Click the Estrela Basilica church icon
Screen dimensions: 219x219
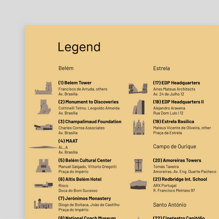(138, 127)
